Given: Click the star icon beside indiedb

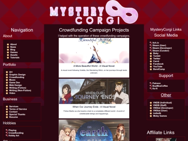Looking at the screenshot, I should click(151, 113).
